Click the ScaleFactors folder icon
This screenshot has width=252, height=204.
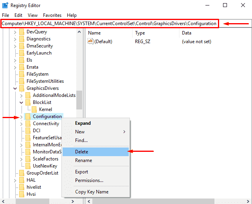tap(28, 159)
